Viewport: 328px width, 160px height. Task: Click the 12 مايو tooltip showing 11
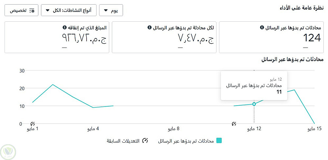(254, 86)
